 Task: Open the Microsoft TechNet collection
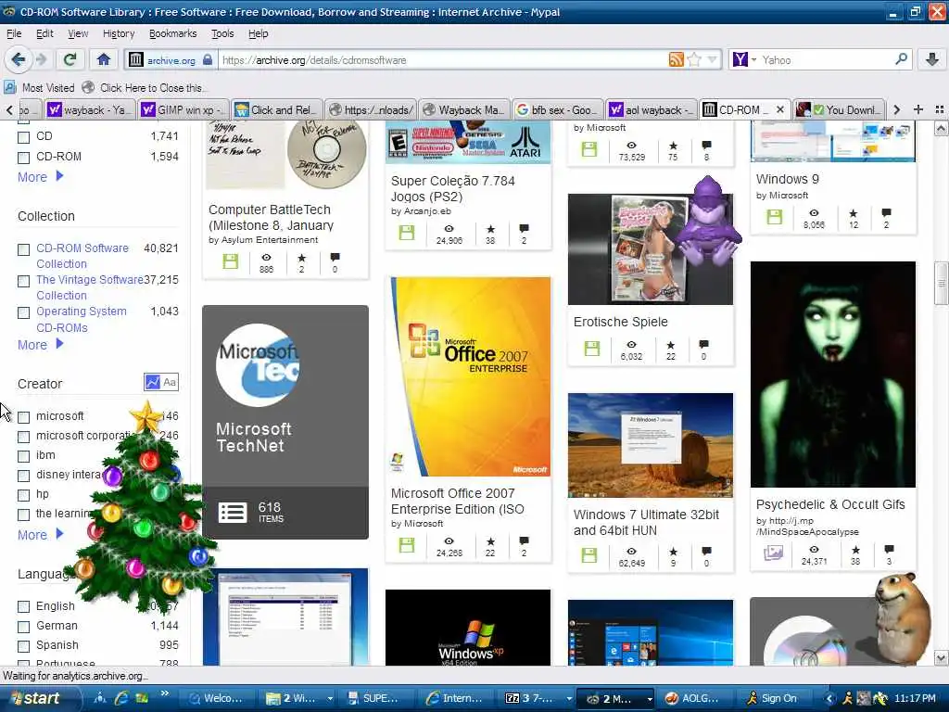point(285,422)
